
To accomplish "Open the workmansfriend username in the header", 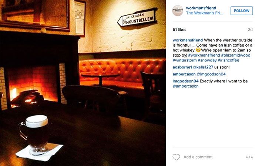I will [201, 8].
